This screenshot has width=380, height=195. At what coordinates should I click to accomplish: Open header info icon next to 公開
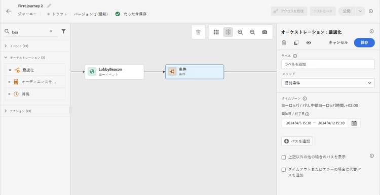click(x=371, y=11)
